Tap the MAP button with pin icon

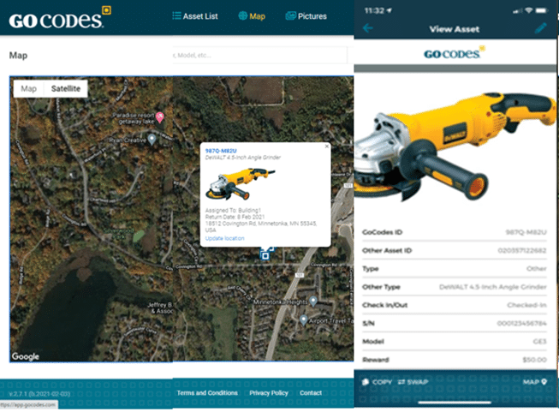[535, 381]
